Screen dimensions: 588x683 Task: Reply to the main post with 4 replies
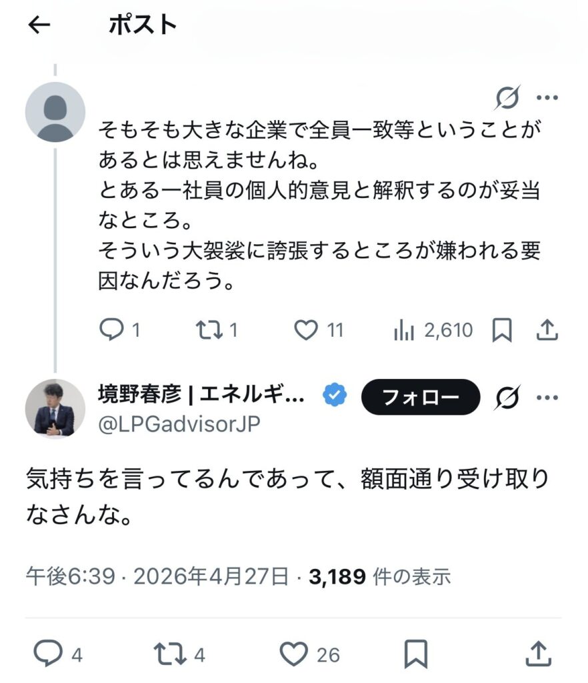pyautogui.click(x=48, y=655)
